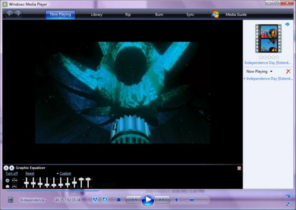Image resolution: width=296 pixels, height=210 pixels.
Task: Go to previous enhancement panel
Action: [6, 168]
